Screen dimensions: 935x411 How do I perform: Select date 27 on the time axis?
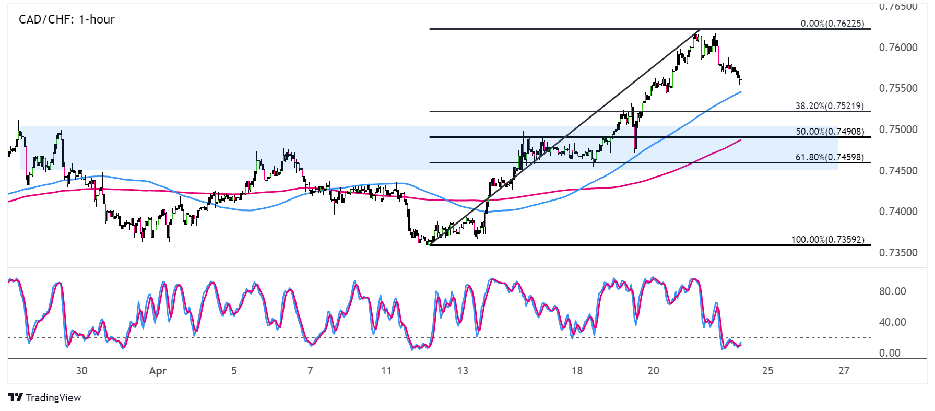[844, 371]
